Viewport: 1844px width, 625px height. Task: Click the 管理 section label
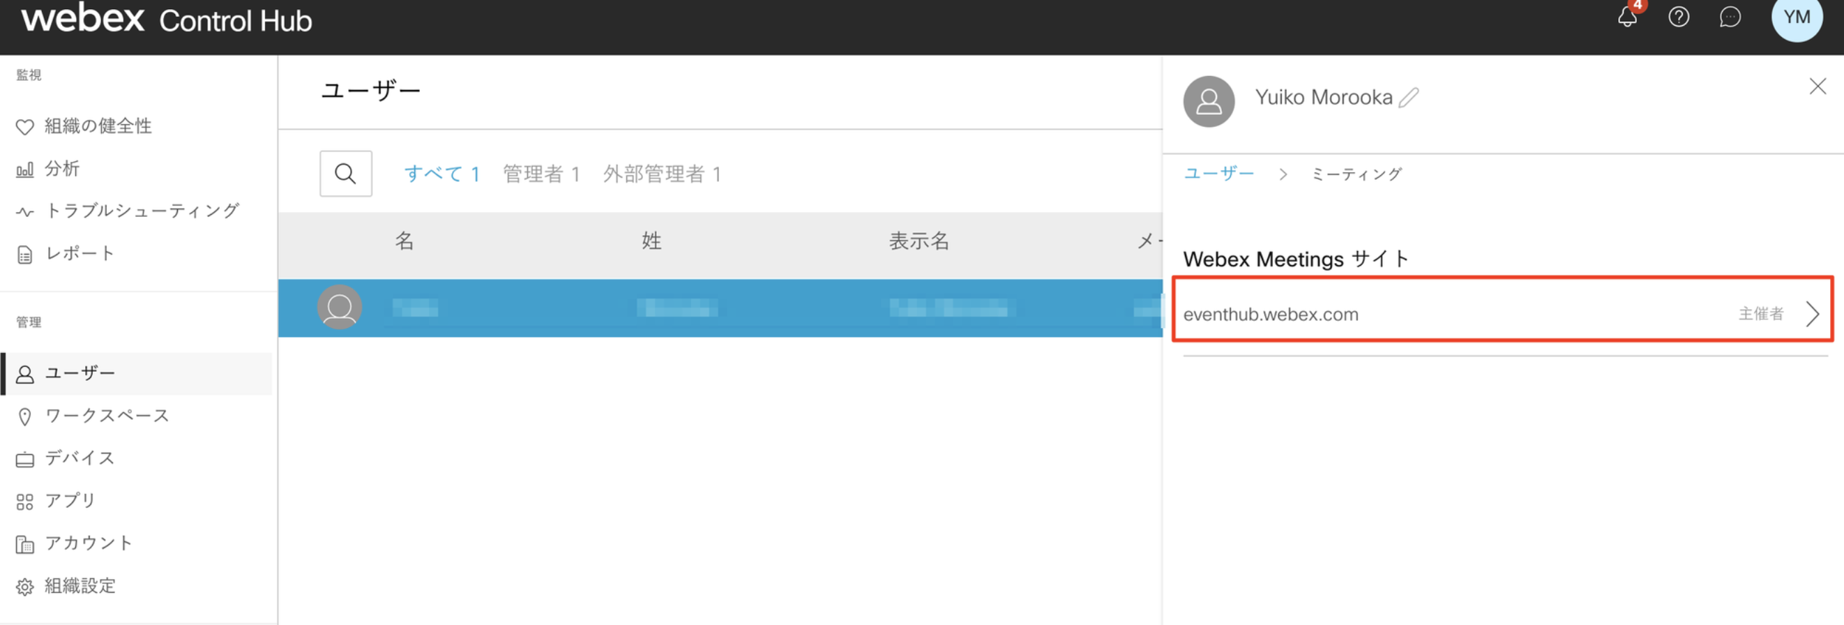point(29,322)
